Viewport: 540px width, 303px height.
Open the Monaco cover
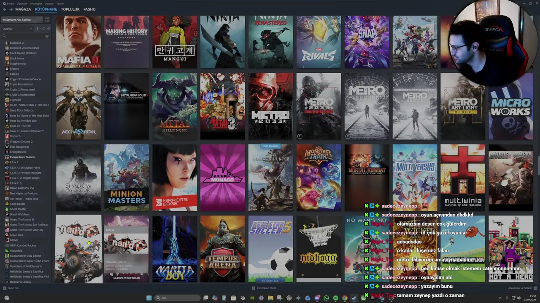pyautogui.click(x=222, y=178)
